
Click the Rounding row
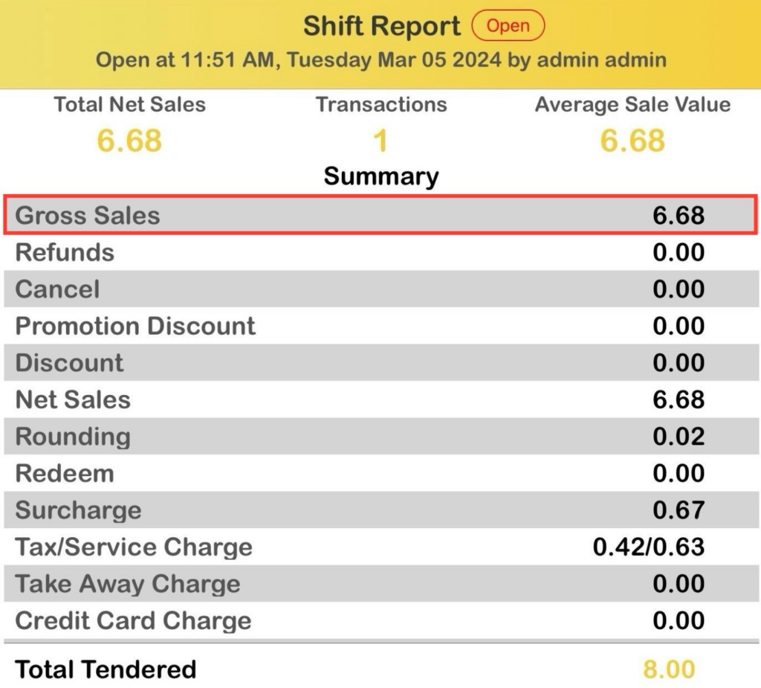pos(380,437)
